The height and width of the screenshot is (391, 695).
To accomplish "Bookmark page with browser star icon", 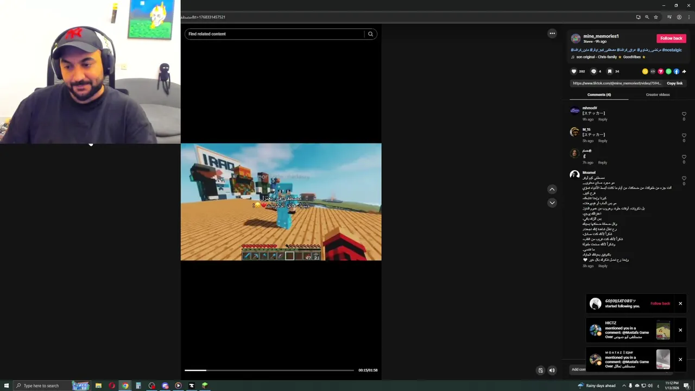I will pos(656,17).
